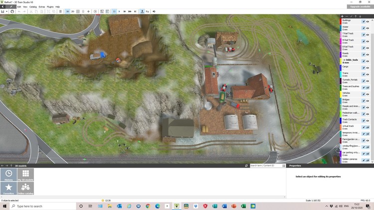The image size is (374, 210).
Task: Open the Plugins menu
Action: point(50,6)
